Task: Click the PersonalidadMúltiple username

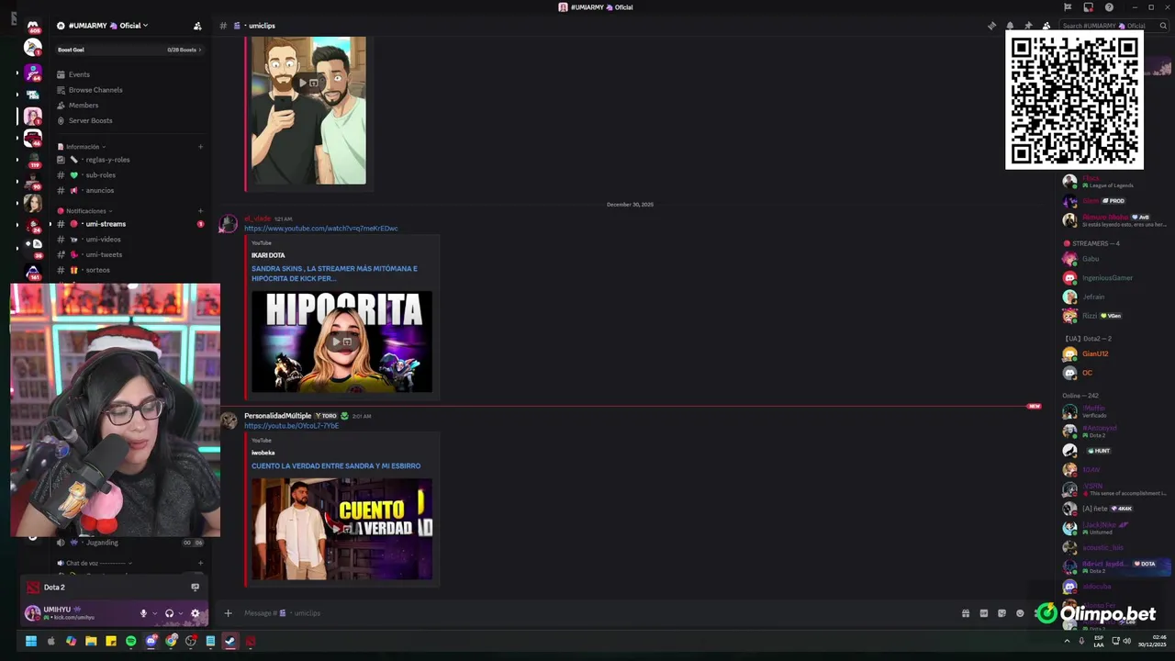Action: tap(277, 416)
